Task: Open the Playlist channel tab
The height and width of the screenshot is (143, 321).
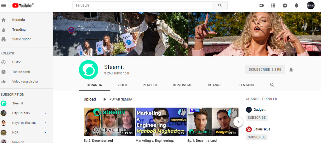Action: point(150,85)
